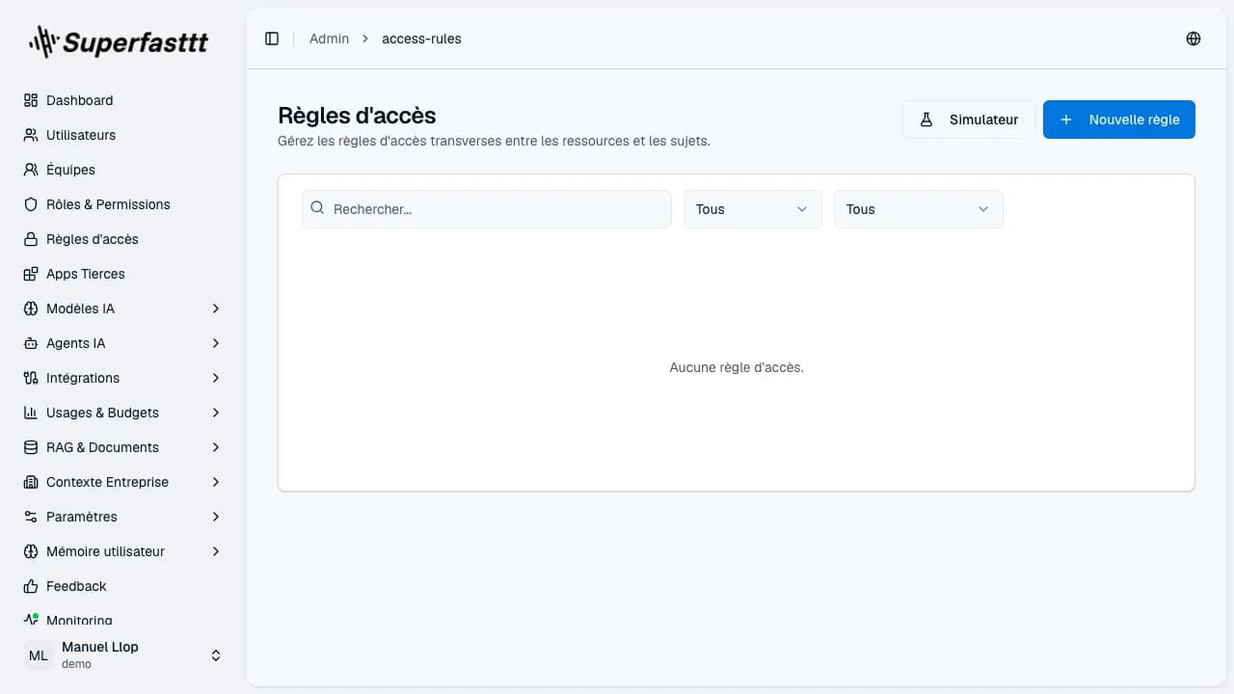Expand the RAG & Documents chevron
This screenshot has height=694, width=1234.
click(x=216, y=447)
